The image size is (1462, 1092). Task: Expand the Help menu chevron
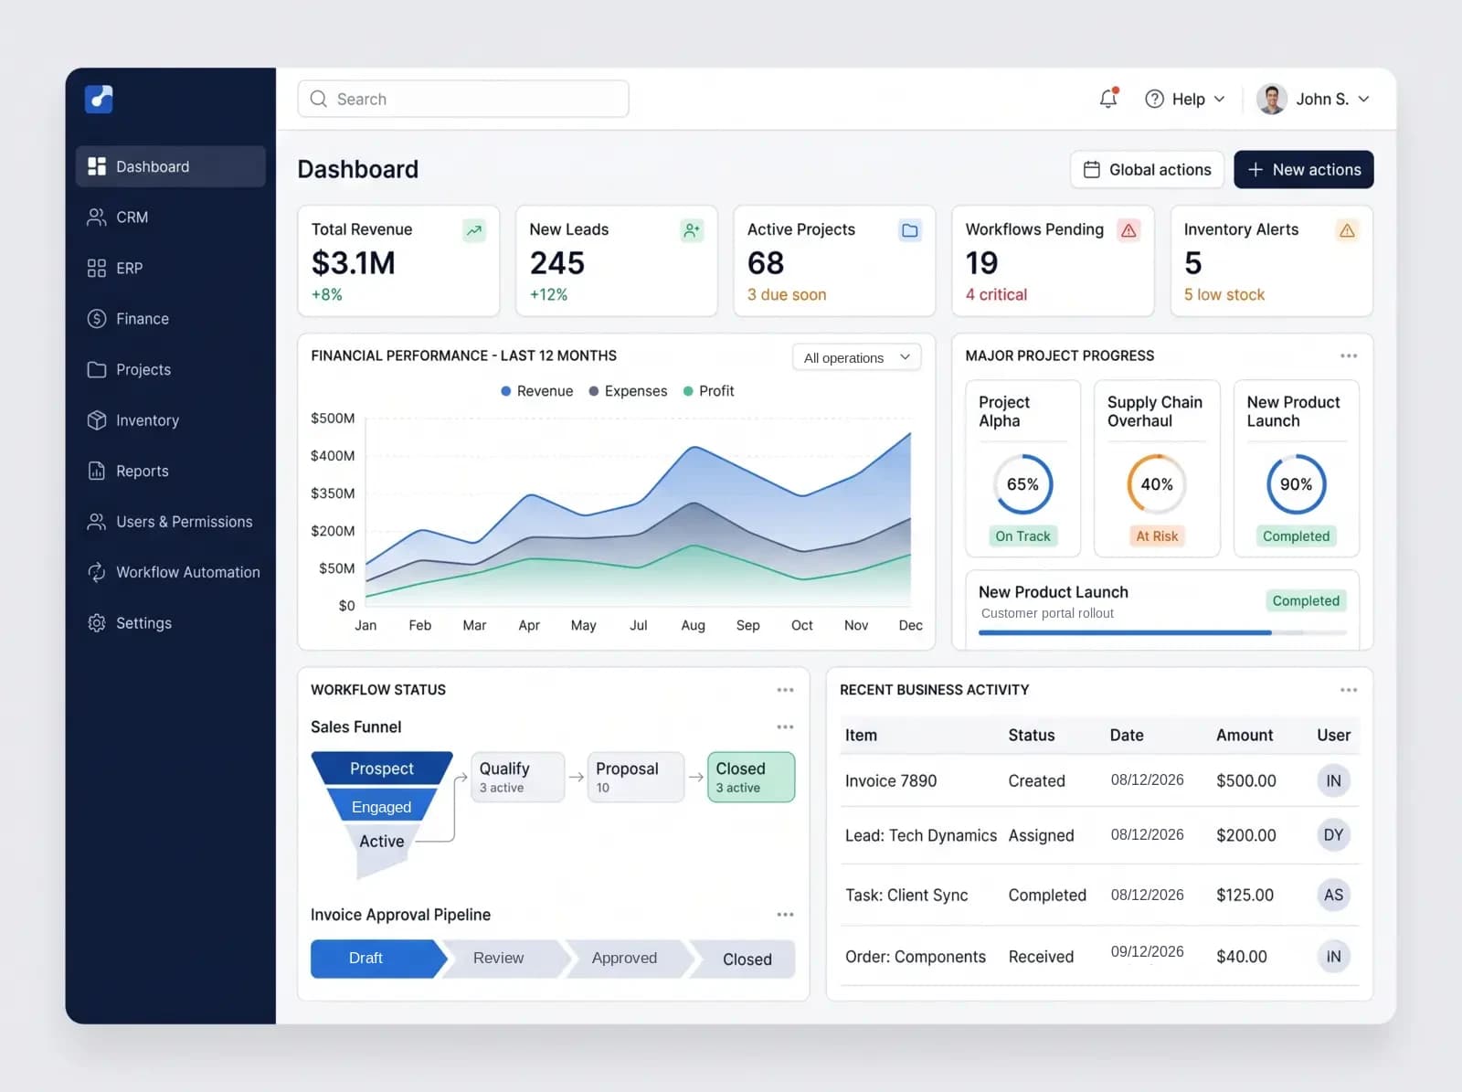click(1219, 99)
